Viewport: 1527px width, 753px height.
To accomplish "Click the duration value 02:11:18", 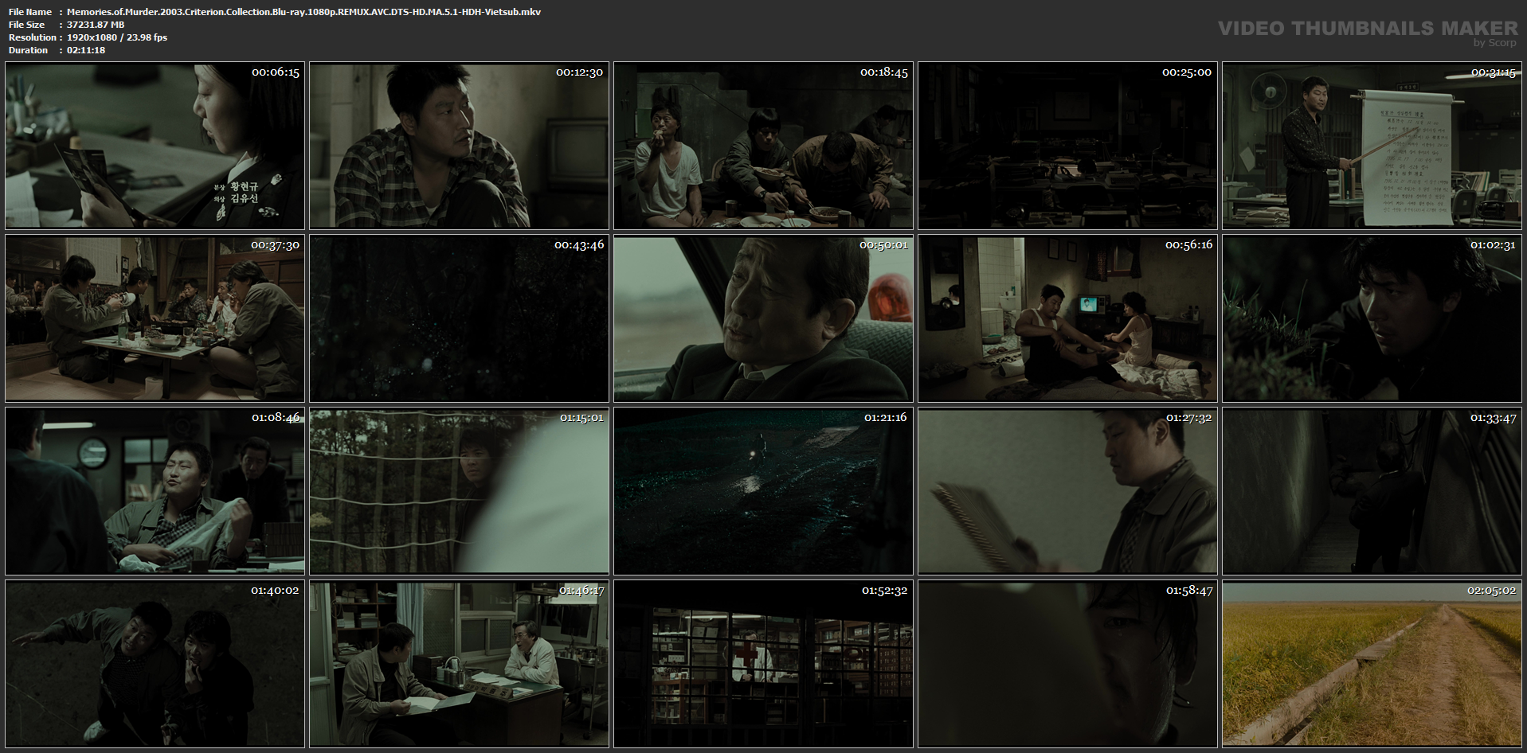I will [86, 50].
